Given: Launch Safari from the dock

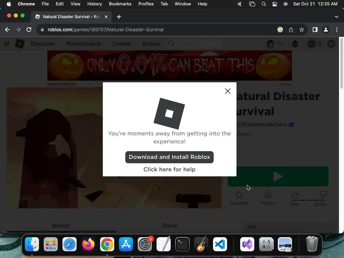Looking at the screenshot, I should [70, 244].
